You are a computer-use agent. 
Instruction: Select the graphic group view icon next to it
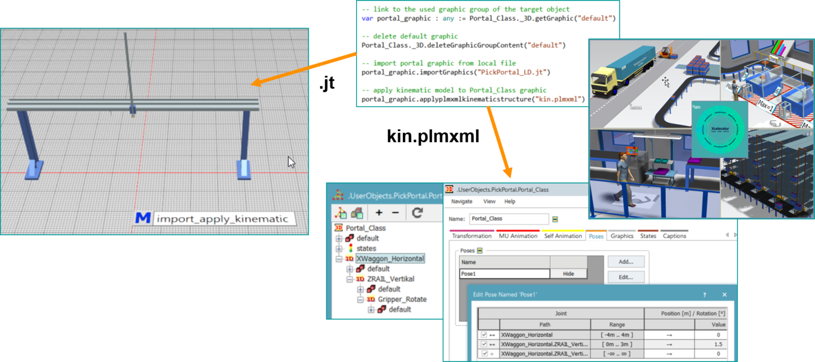357,212
